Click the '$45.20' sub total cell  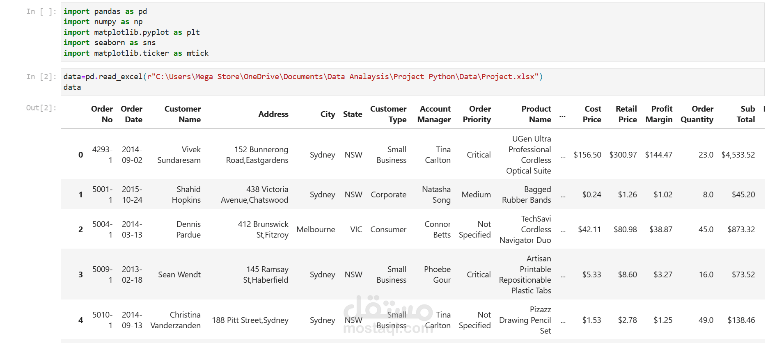coord(743,194)
